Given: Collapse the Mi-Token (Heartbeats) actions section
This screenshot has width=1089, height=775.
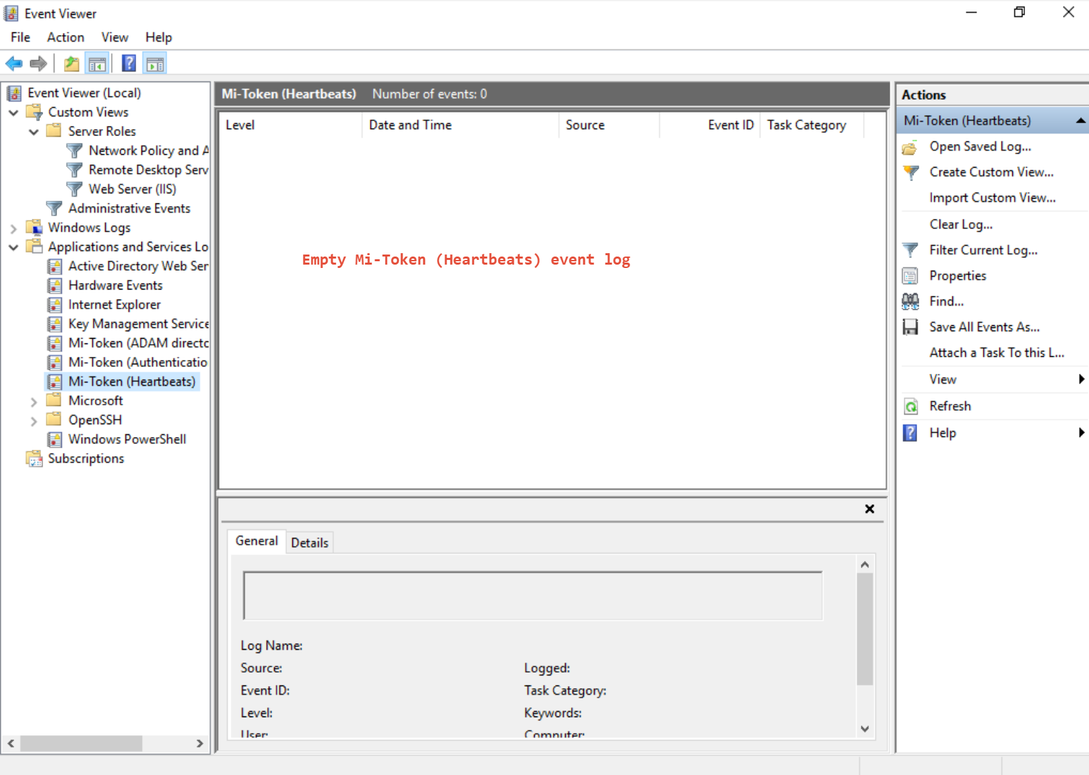Looking at the screenshot, I should tap(1080, 121).
